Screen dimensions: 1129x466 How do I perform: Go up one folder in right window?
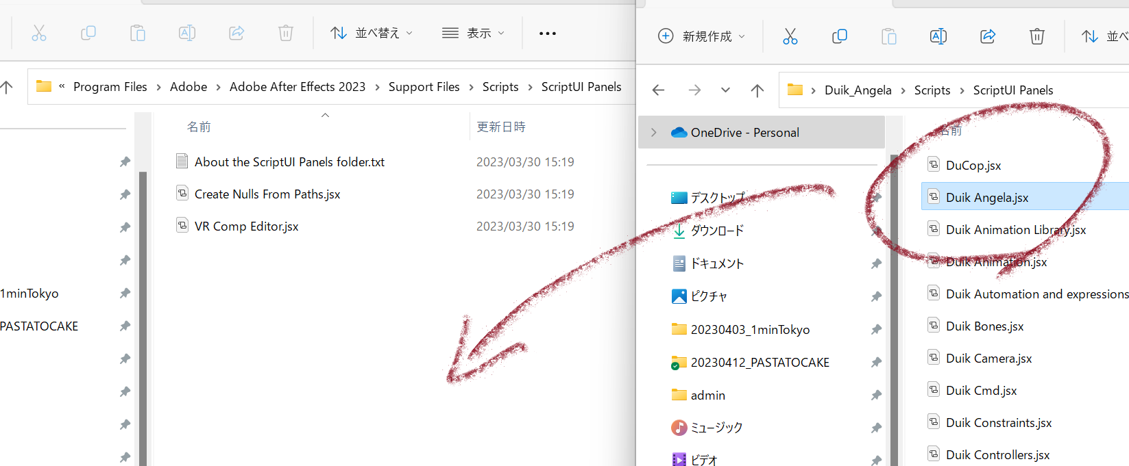(x=757, y=90)
